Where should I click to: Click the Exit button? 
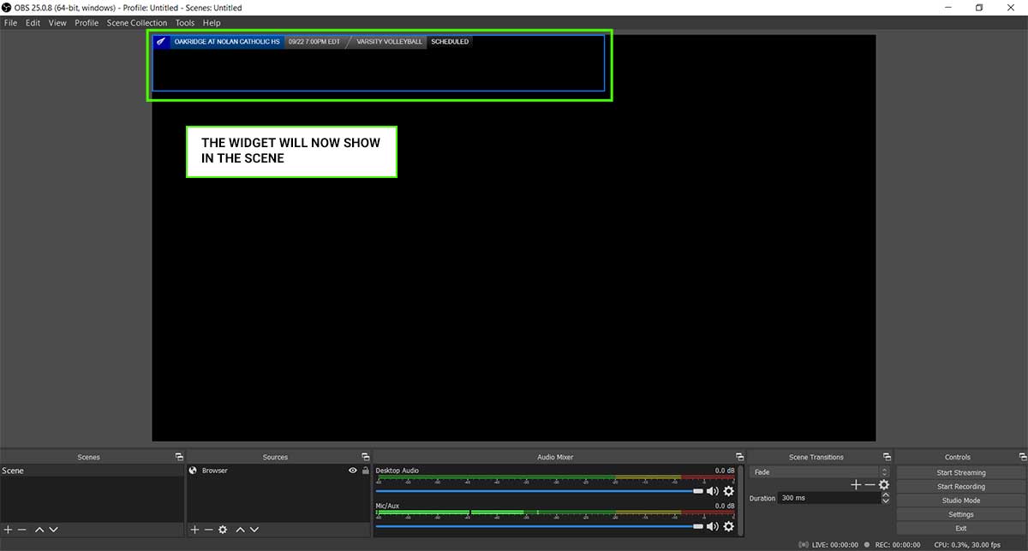pyautogui.click(x=961, y=528)
